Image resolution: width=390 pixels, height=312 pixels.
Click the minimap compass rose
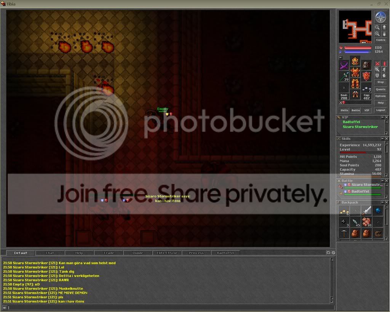click(x=380, y=17)
